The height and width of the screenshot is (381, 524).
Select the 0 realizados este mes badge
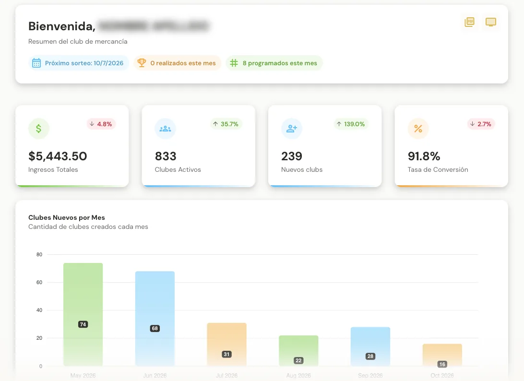coord(178,63)
